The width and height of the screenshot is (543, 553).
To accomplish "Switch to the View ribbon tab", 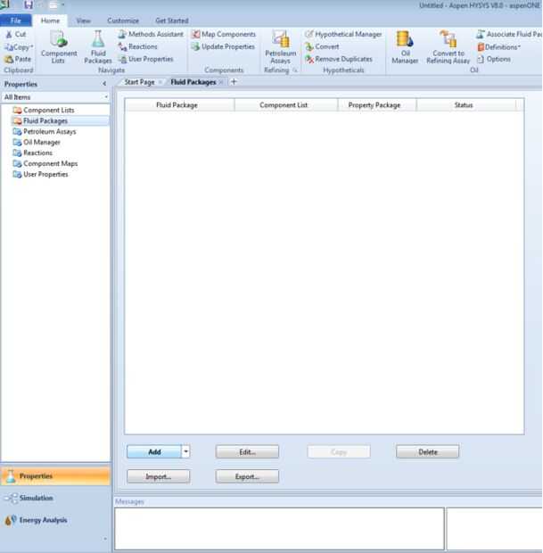I will [84, 21].
